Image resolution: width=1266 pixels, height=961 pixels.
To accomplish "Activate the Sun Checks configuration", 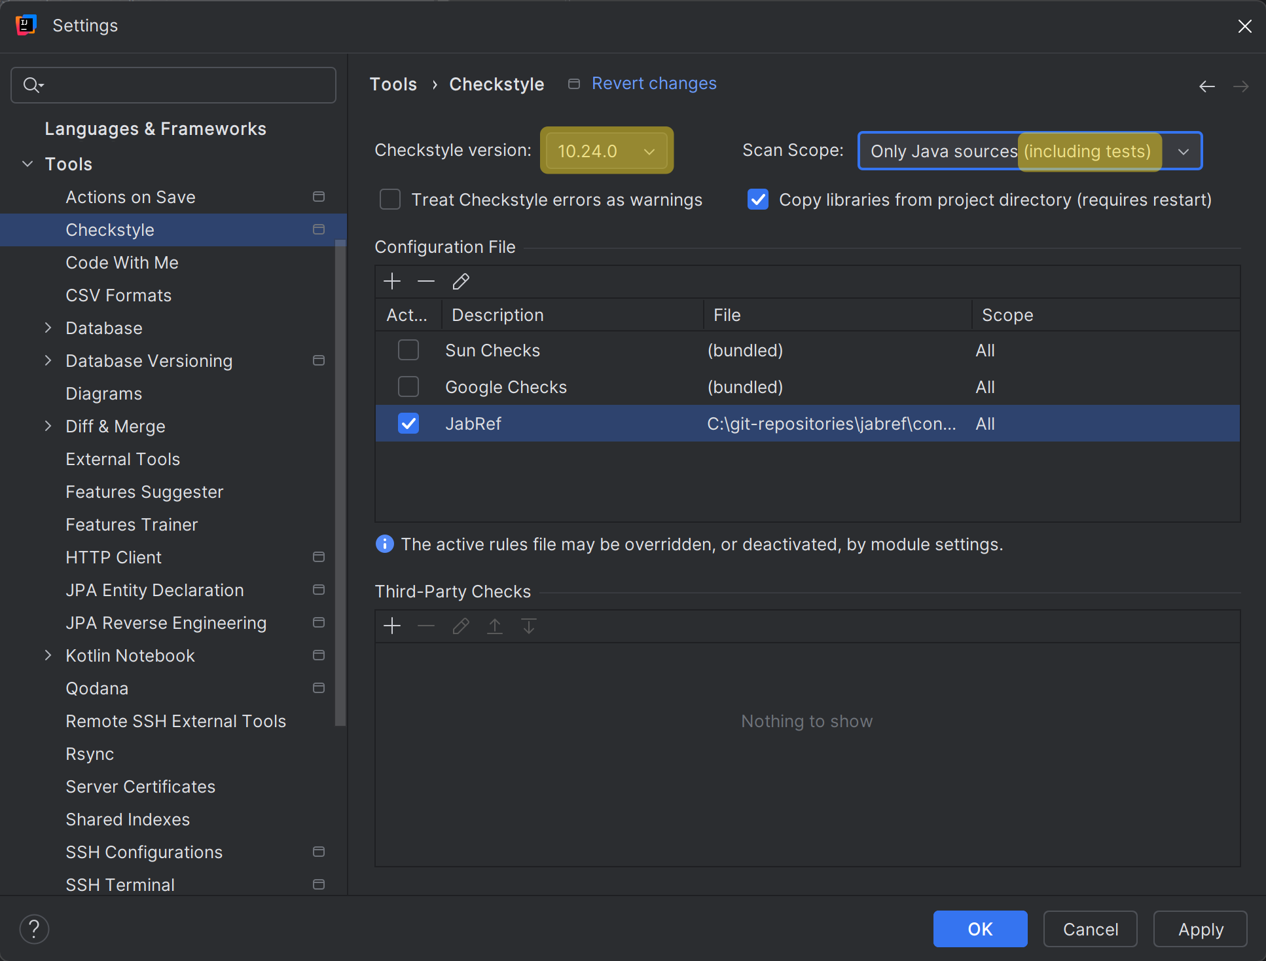I will tap(408, 350).
